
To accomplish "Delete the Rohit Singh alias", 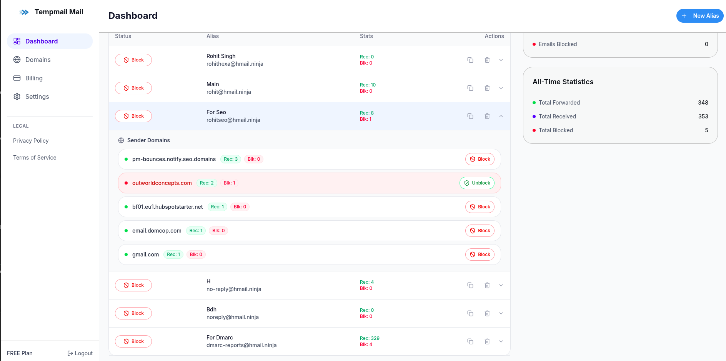I will click(487, 60).
